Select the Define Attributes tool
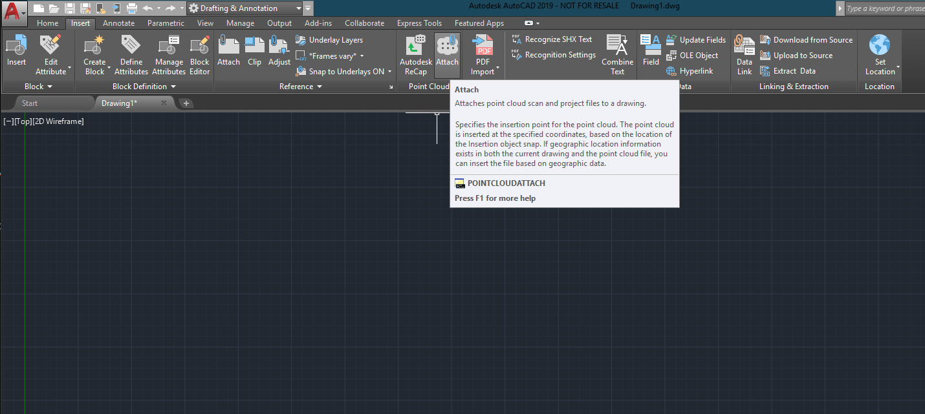The image size is (925, 414). [131, 55]
